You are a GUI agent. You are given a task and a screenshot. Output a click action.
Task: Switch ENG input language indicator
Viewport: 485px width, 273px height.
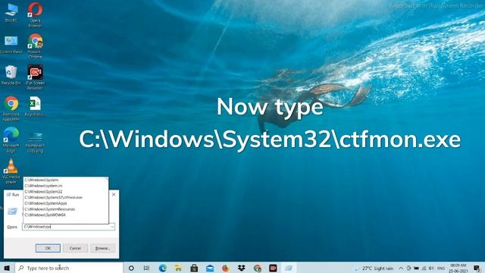tap(441, 268)
